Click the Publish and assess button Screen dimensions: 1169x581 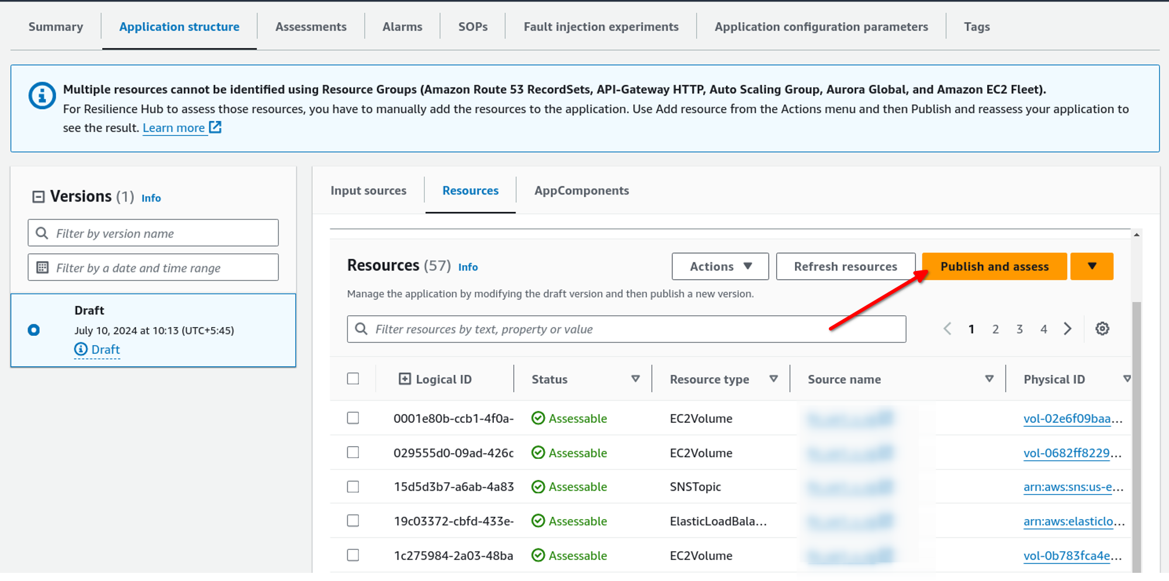[994, 266]
